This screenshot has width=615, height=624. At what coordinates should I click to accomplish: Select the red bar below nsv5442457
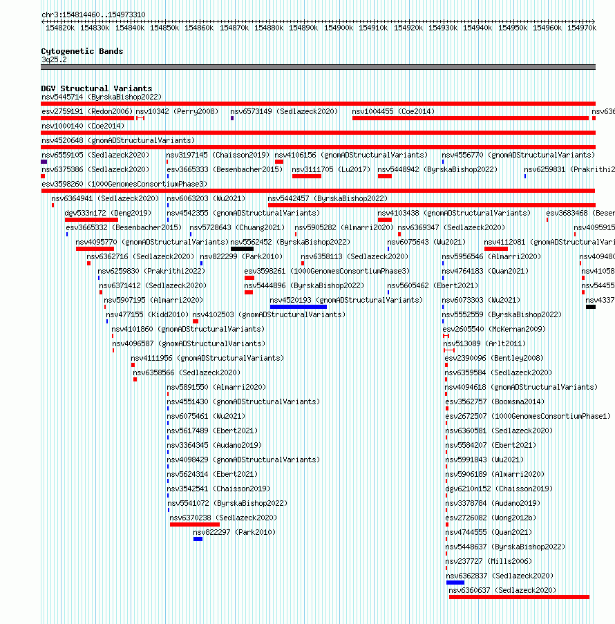[x=431, y=205]
